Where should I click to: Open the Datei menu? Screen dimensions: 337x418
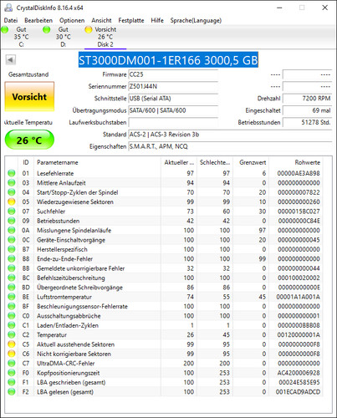pyautogui.click(x=11, y=20)
